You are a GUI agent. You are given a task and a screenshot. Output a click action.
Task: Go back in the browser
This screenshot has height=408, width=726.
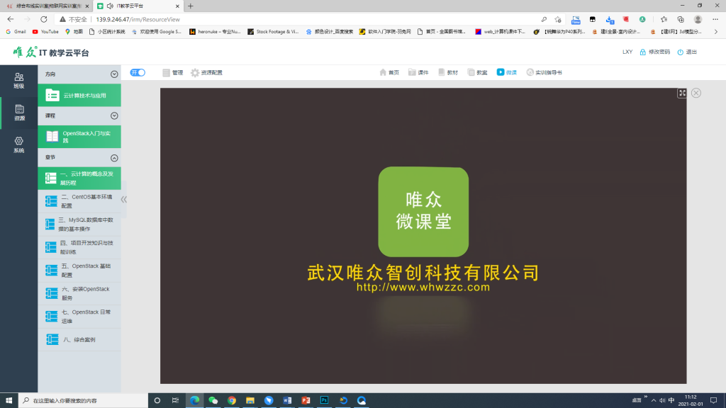tap(10, 19)
